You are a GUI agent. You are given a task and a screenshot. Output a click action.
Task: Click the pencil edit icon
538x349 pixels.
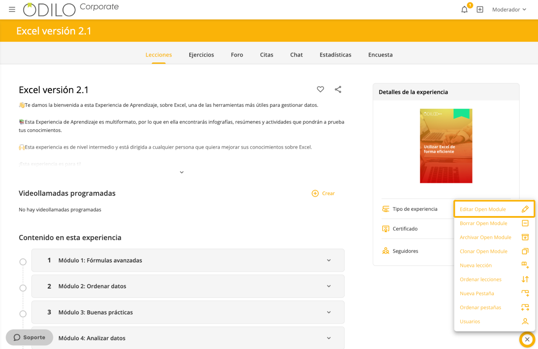[x=525, y=209]
